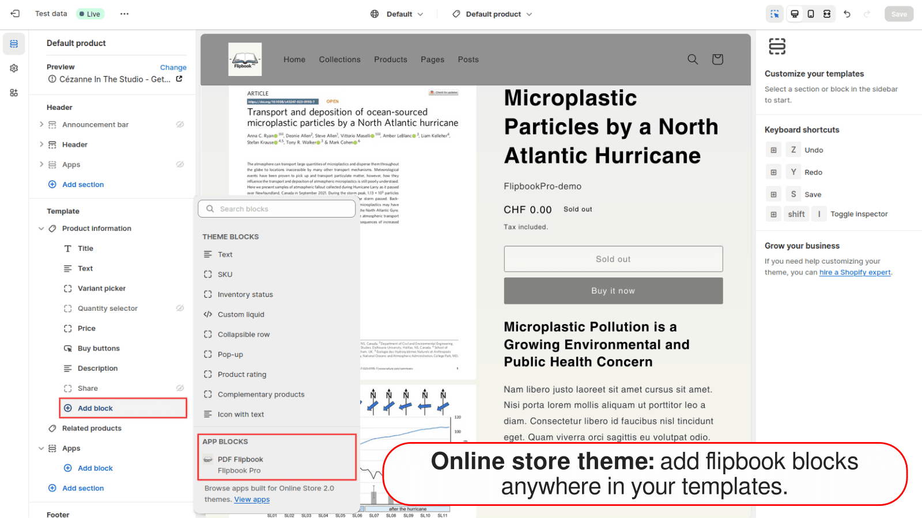Screen dimensions: 922x518
Task: Select Collections in the storefront navigation
Action: click(339, 59)
